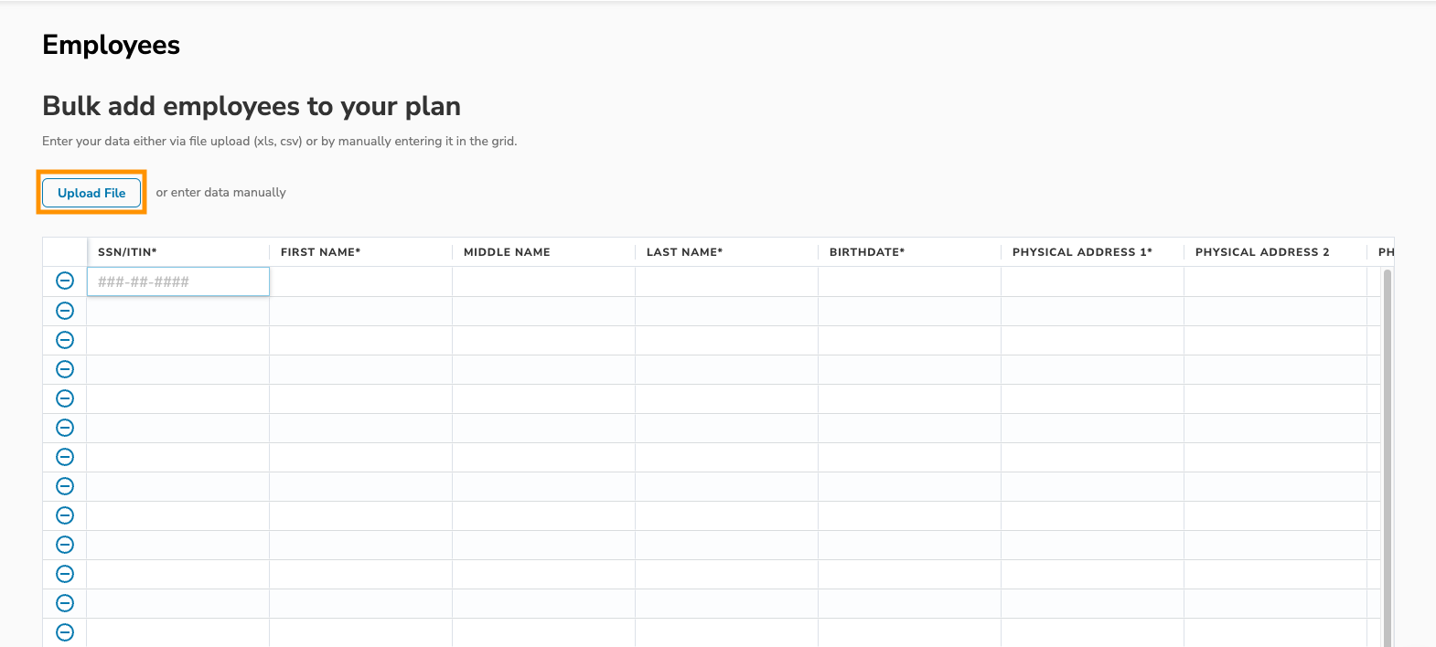Click the Physical Address 2 cell in first row
The width and height of the screenshot is (1436, 647).
(x=1275, y=281)
